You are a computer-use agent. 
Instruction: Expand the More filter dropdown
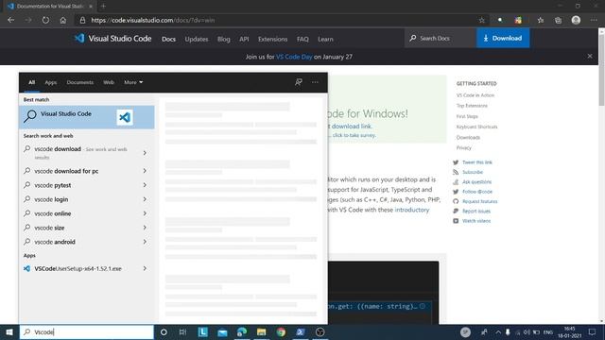coord(133,82)
